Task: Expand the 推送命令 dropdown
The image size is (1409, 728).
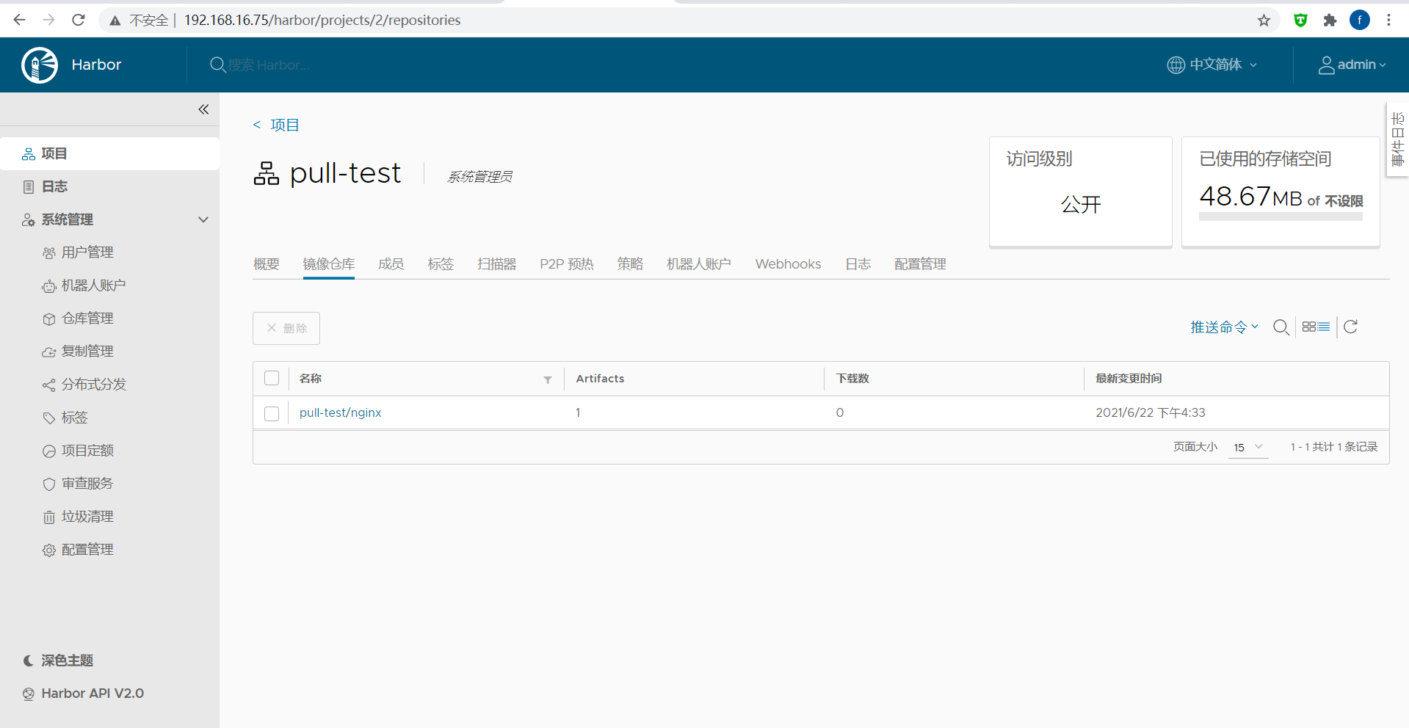Action: pos(1224,327)
